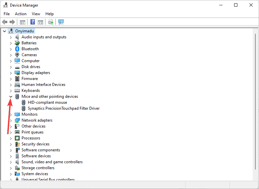259x189 pixels.
Task: Select the Bluetooth device category icon
Action: [17, 49]
